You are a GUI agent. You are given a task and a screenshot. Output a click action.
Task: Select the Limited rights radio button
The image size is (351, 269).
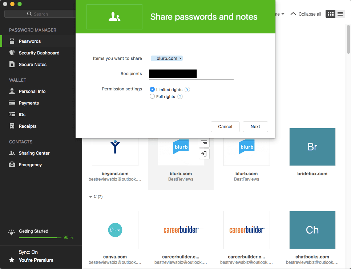point(152,89)
